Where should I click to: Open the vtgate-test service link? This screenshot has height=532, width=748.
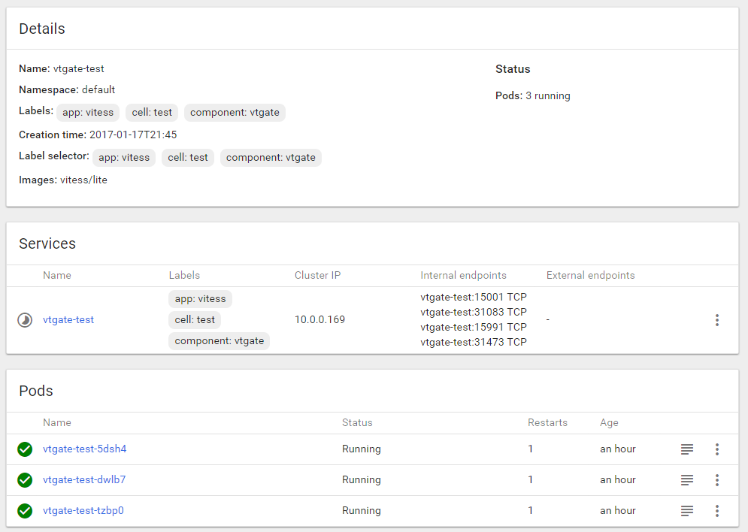[68, 320]
